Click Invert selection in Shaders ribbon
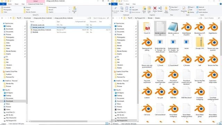 click(202, 12)
